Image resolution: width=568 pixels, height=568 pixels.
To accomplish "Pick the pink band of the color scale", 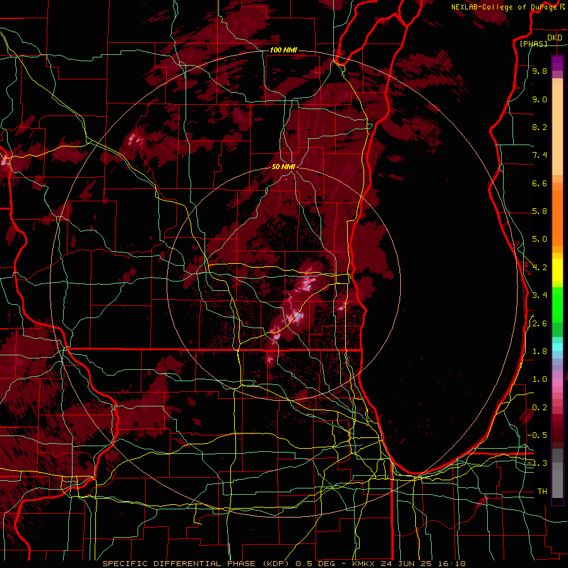I will pos(557,382).
